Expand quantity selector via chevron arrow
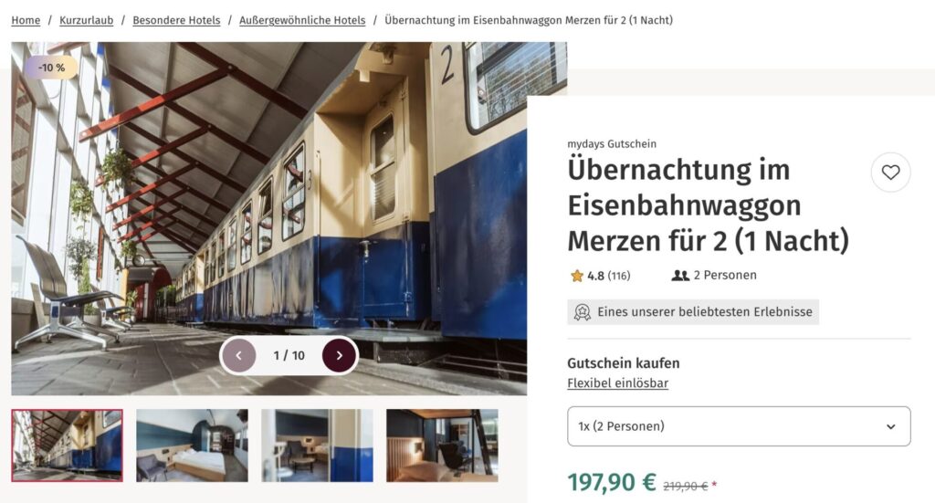 890,426
